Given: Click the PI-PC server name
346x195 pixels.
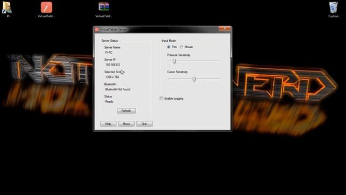Looking at the screenshot, I should click(109, 53).
